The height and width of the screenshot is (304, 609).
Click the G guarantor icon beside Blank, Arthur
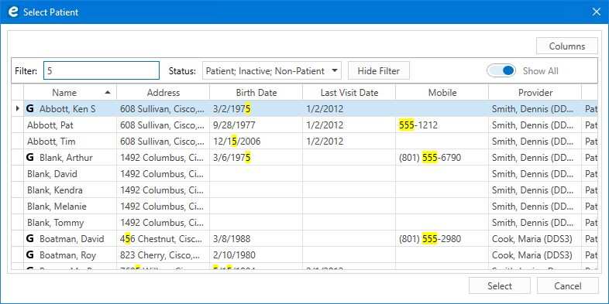(x=30, y=158)
